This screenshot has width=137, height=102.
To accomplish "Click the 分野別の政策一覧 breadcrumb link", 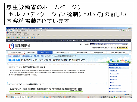I will (x=27, y=56).
